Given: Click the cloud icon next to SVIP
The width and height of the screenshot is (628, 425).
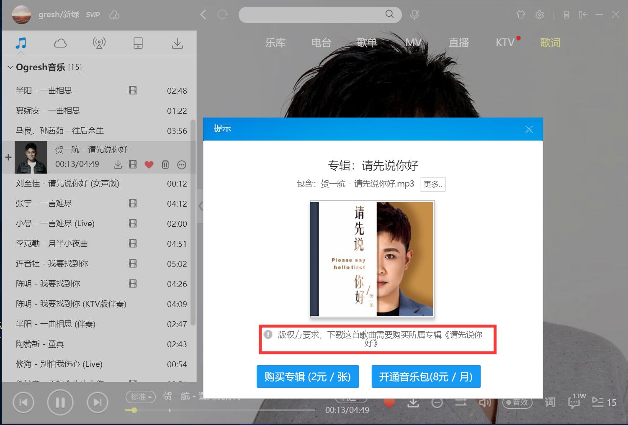Looking at the screenshot, I should tap(114, 15).
